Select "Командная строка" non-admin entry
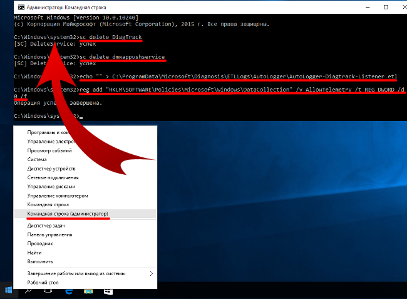The image size is (407, 299). point(85,205)
